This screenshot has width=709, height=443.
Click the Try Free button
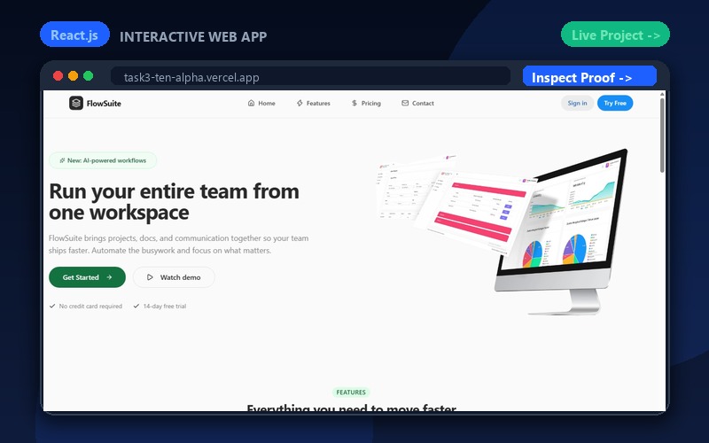click(615, 103)
